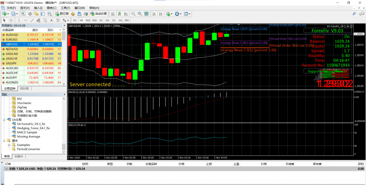
Task: Tile chart windows icon
Action: [146, 14]
